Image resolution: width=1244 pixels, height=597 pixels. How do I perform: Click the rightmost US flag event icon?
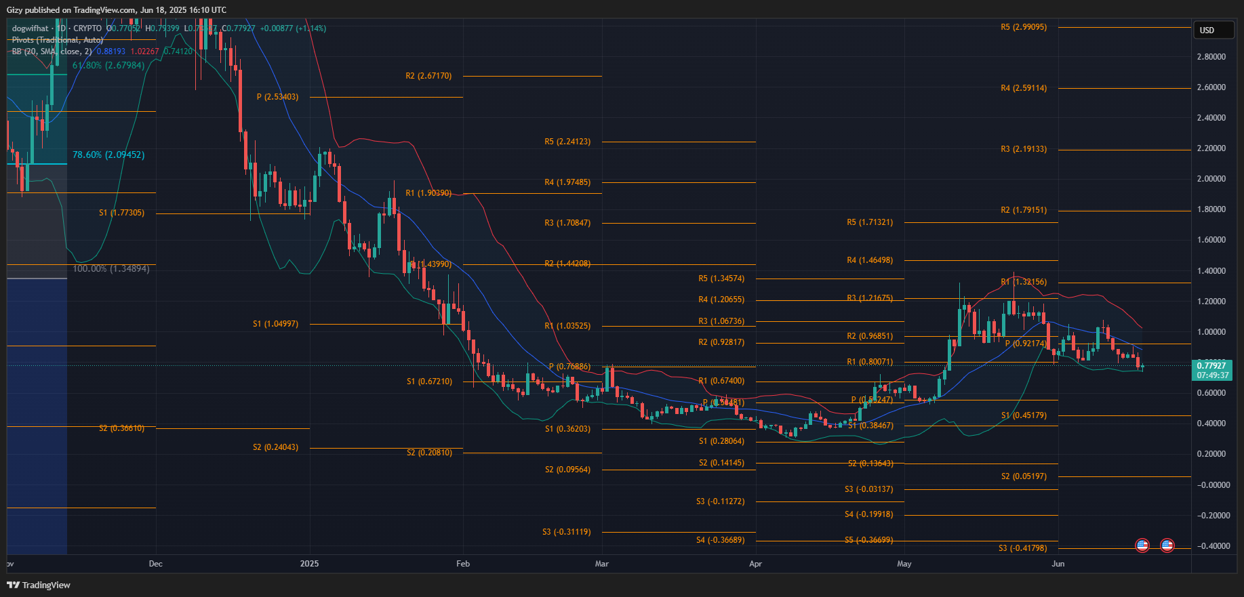(1167, 545)
